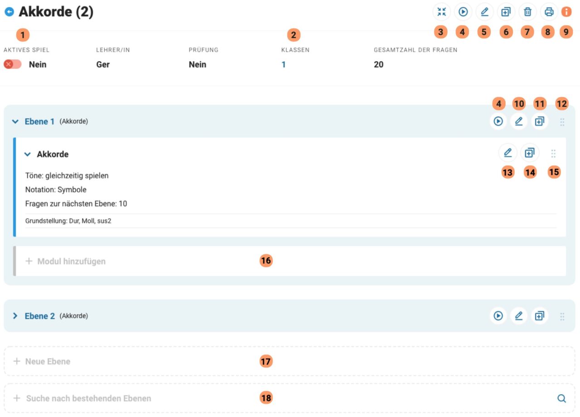Collapse all levels with the arrows icon
This screenshot has width=580, height=417.
(x=441, y=12)
